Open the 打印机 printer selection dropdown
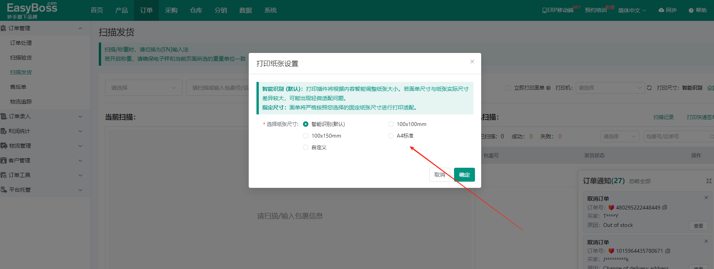The width and height of the screenshot is (714, 269). tap(610, 88)
